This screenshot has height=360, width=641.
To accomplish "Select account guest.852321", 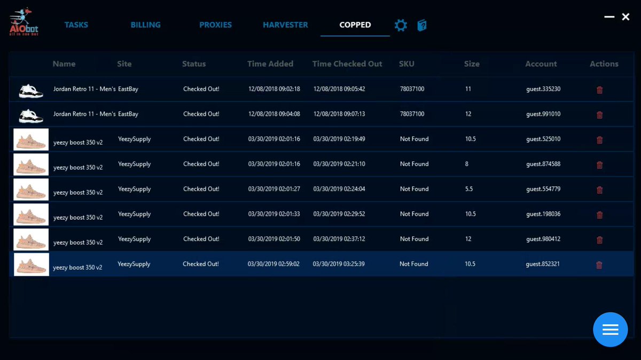I will [x=543, y=265].
